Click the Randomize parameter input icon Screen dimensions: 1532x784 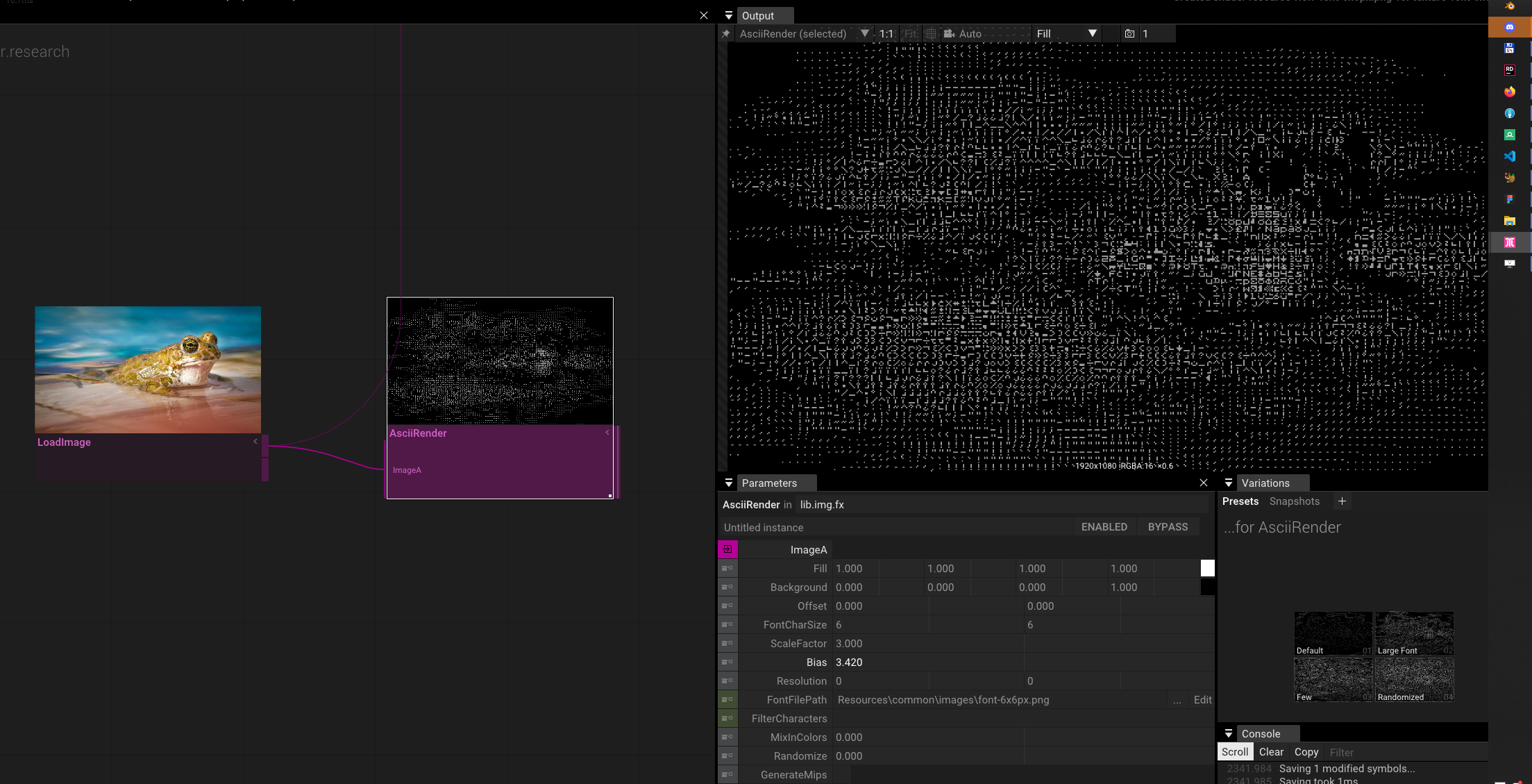(x=727, y=756)
